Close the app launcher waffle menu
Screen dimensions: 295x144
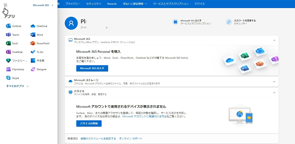[5, 5]
